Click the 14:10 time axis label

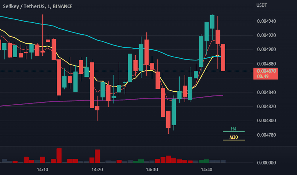coord(42,170)
